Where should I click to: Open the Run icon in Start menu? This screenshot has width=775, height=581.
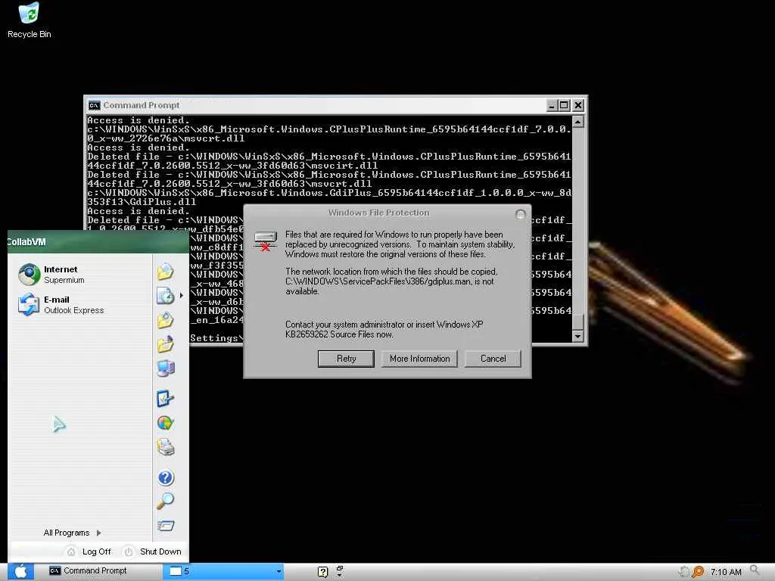pyautogui.click(x=165, y=525)
